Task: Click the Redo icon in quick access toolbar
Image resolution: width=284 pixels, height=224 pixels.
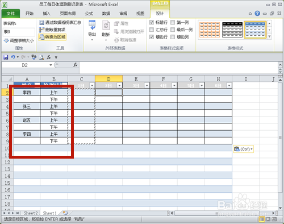Action: (23, 57)
